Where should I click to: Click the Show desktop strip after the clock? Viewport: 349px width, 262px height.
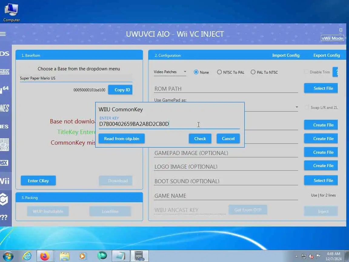pos(347,256)
